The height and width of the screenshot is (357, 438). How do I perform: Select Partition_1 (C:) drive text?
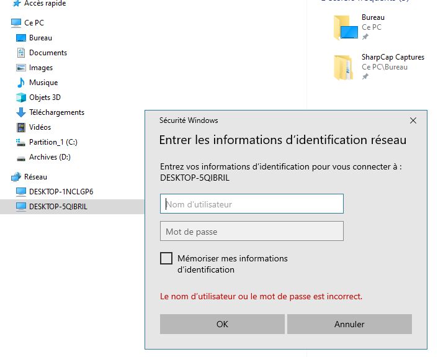click(x=53, y=142)
